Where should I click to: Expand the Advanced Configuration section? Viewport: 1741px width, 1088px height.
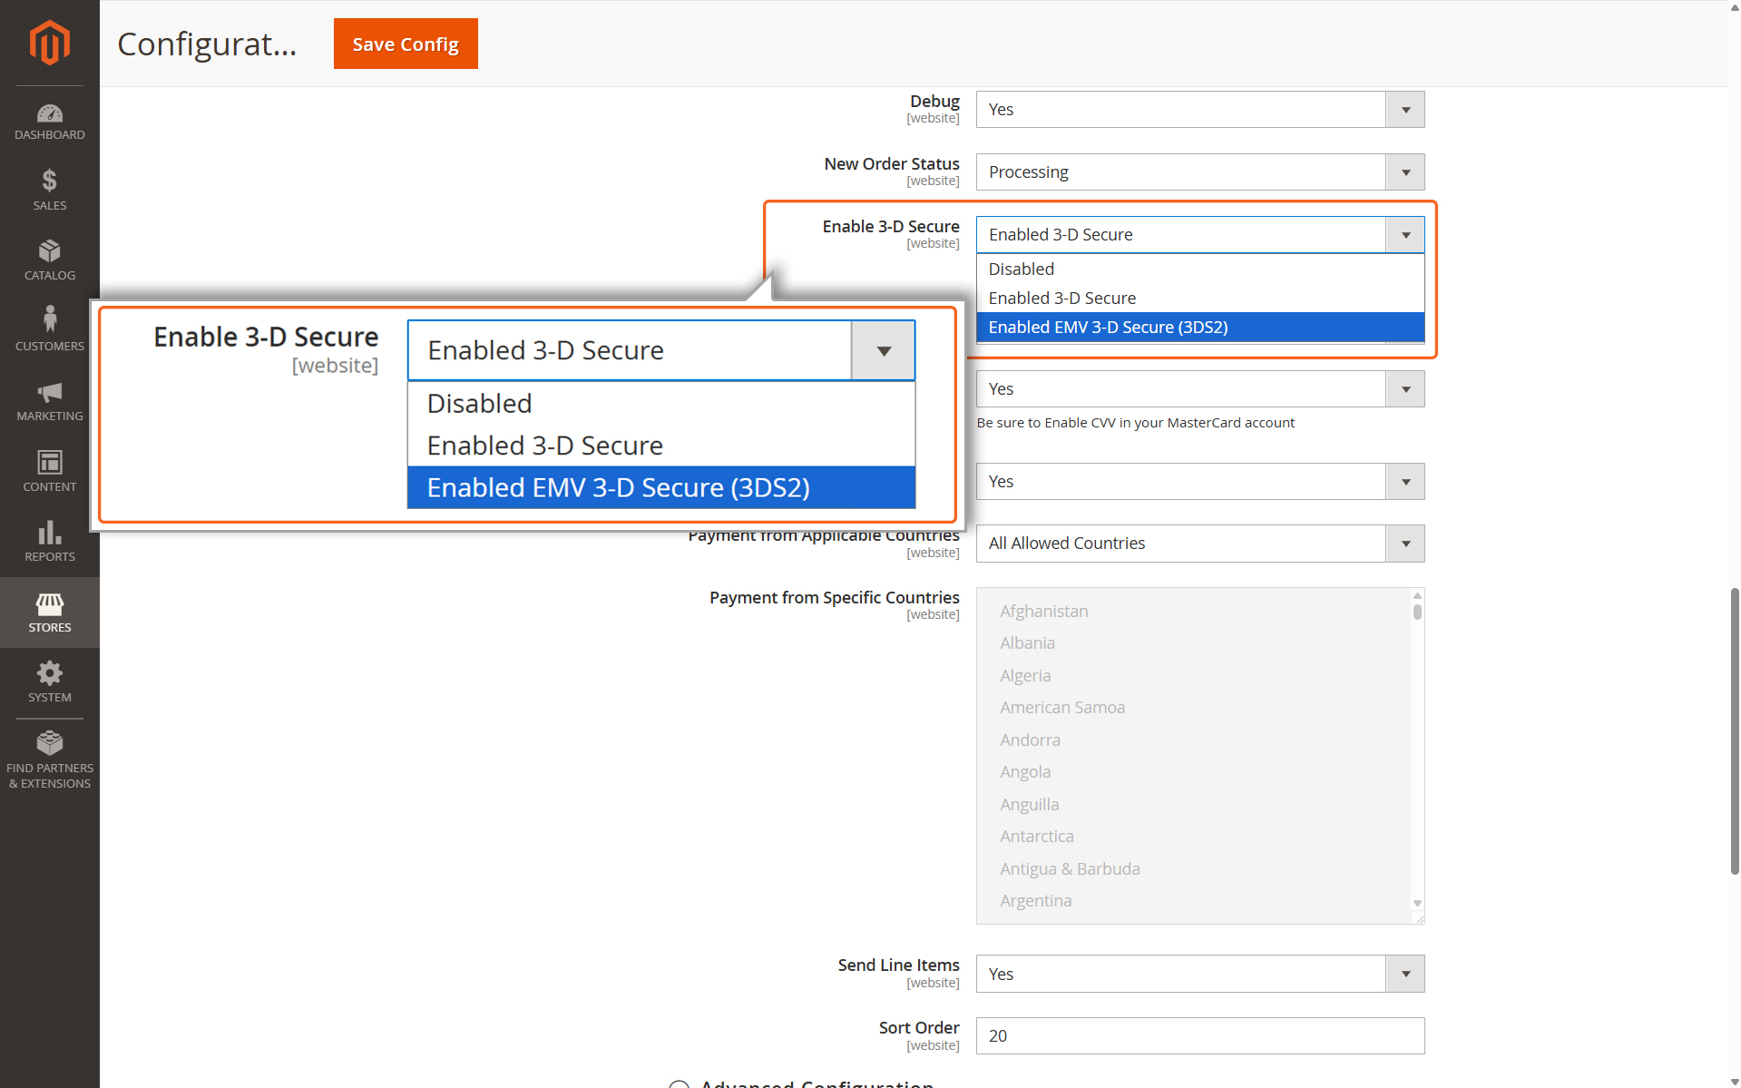point(801,1083)
